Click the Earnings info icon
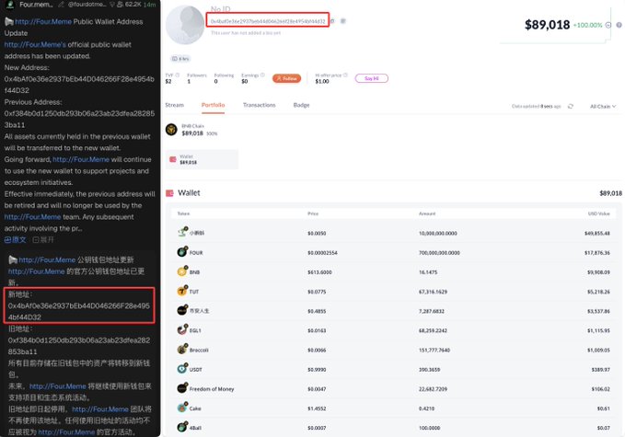This screenshot has width=625, height=437. (x=262, y=75)
